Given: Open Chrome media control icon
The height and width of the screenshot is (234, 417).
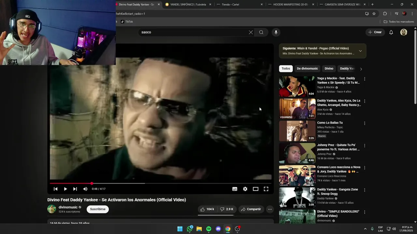Looking at the screenshot, I should point(396,14).
